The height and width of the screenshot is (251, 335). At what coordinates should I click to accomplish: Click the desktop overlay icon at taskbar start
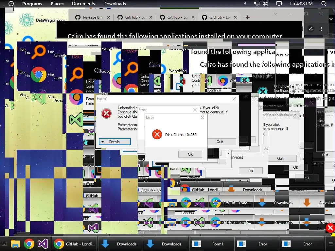pyautogui.click(x=4, y=244)
